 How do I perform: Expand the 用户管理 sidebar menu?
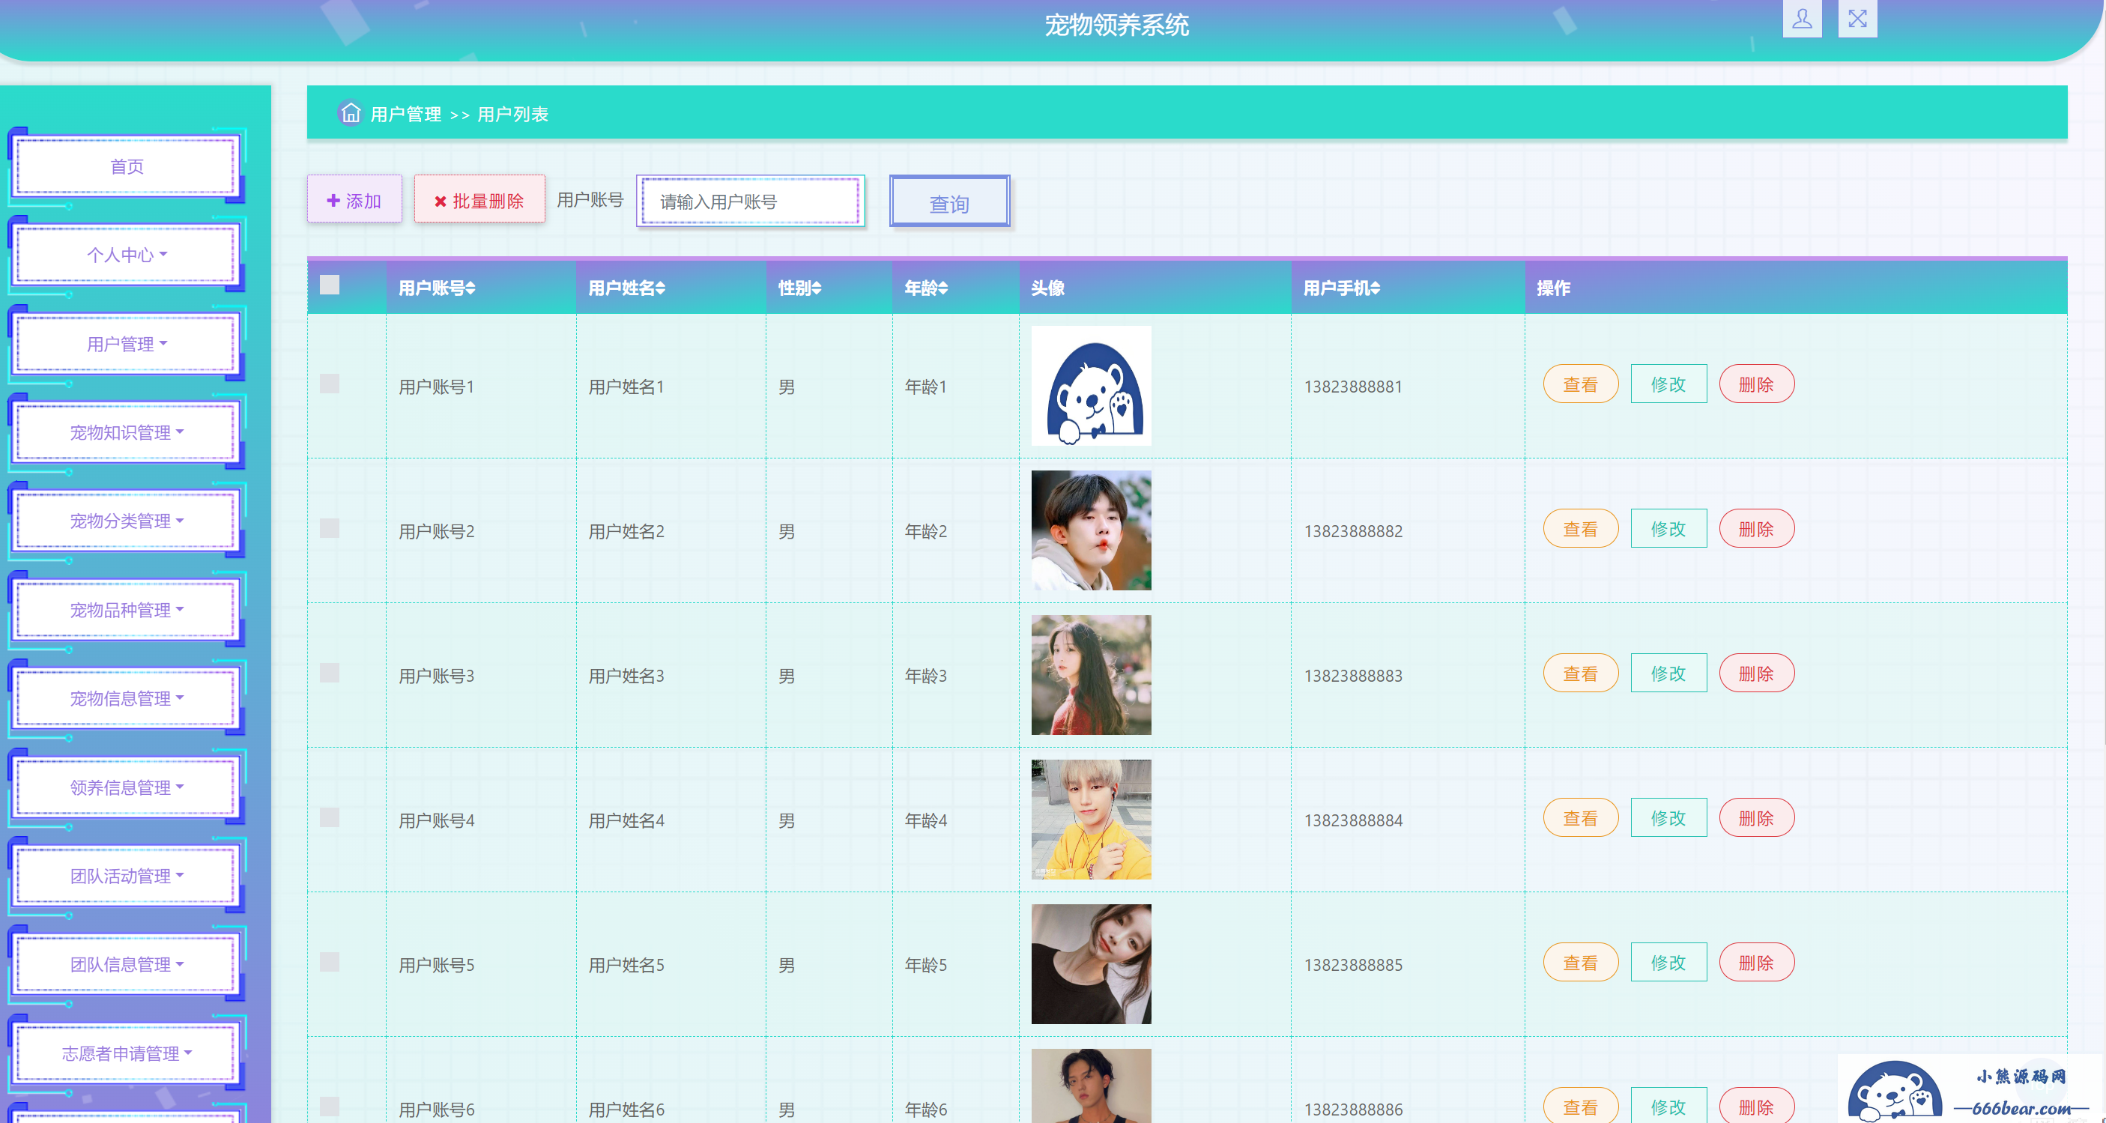point(127,344)
